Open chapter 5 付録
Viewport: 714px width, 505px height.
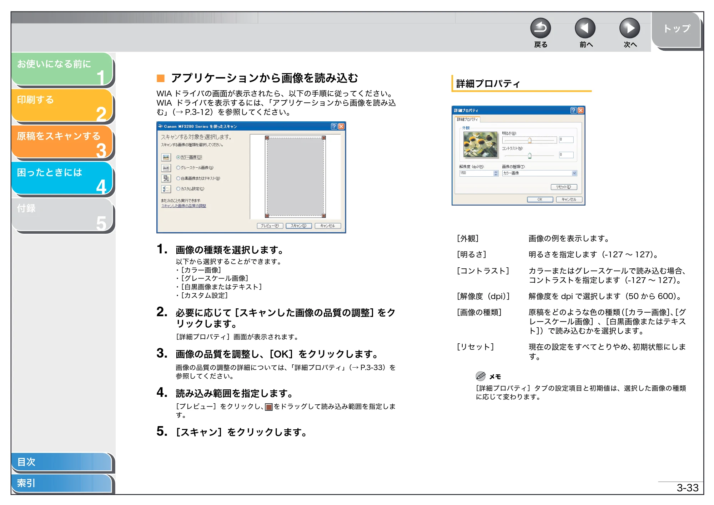[x=62, y=214]
